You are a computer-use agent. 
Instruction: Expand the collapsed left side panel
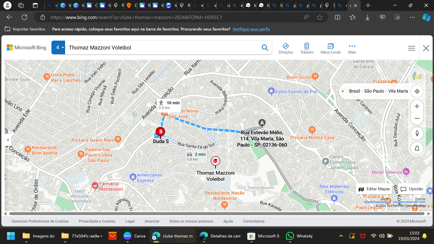(8, 140)
